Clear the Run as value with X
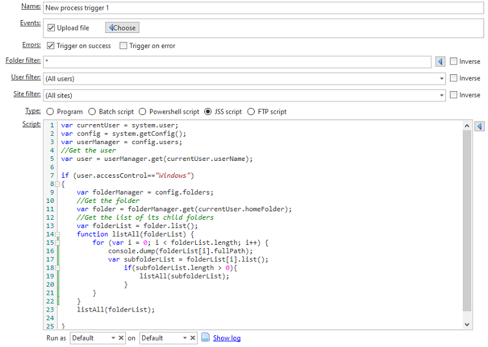488x347 pixels. (121, 338)
